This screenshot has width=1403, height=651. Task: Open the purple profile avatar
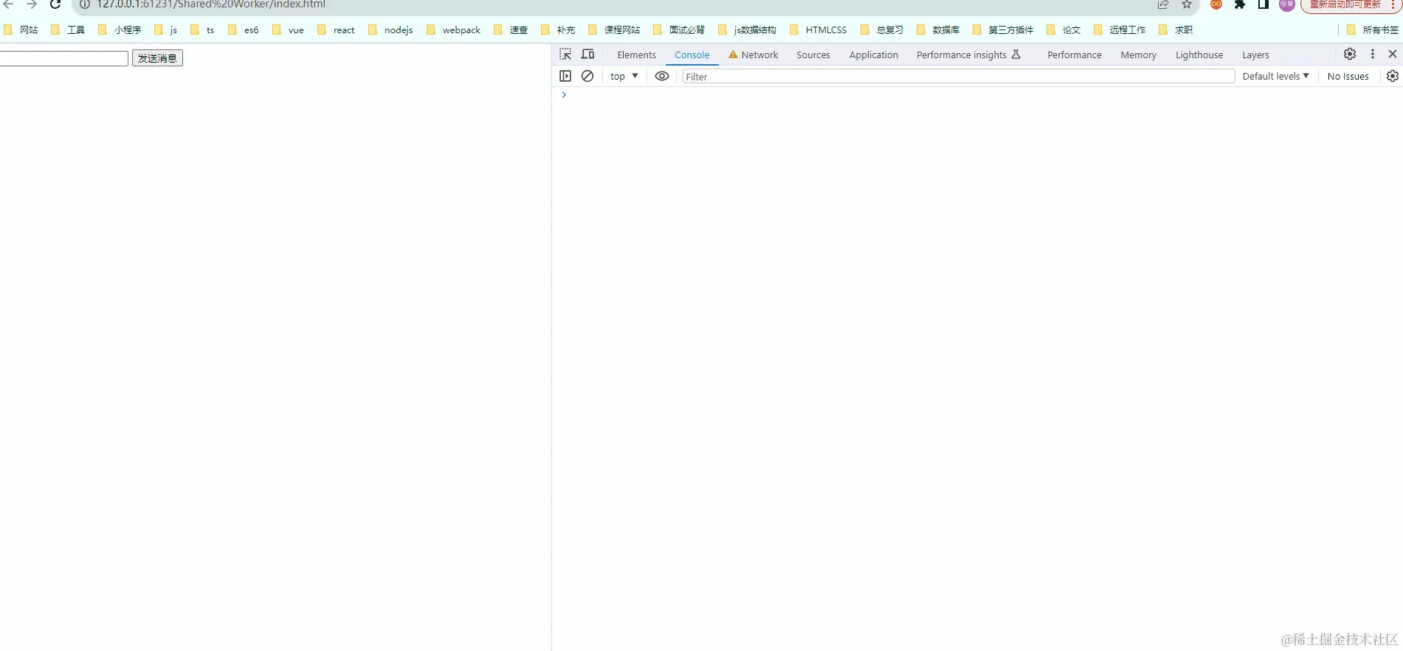tap(1287, 4)
